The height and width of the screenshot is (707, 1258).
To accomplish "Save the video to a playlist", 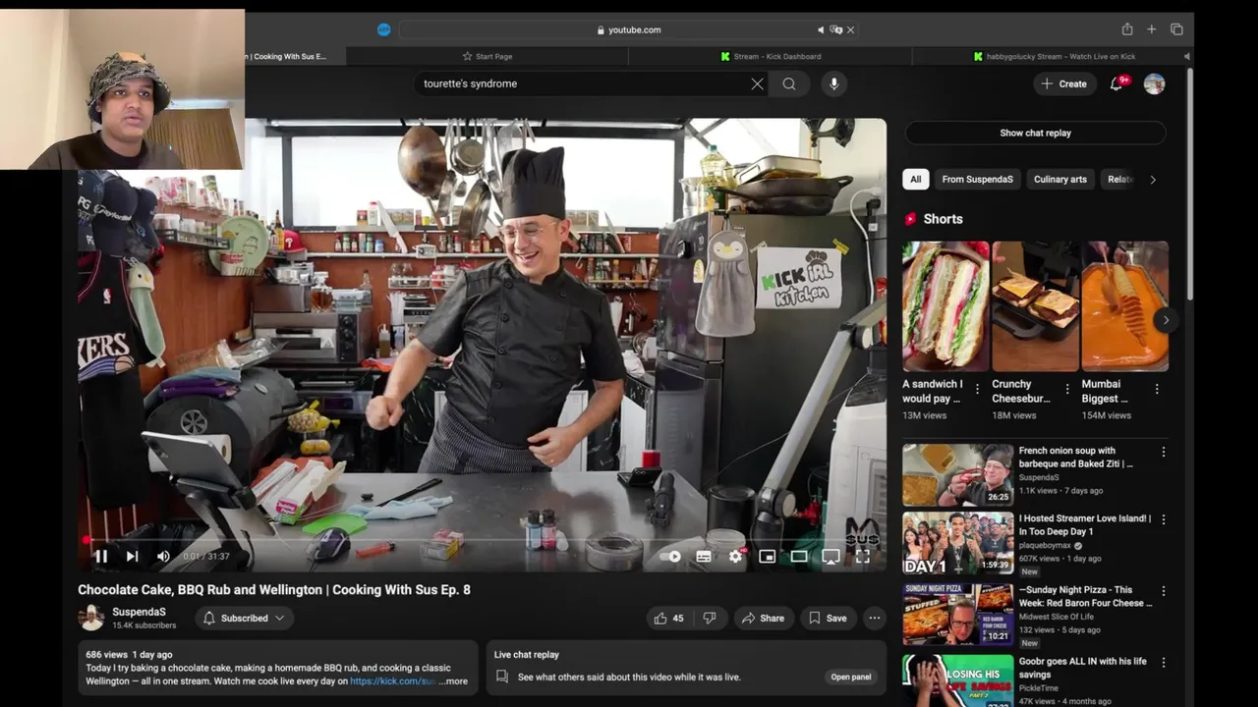I will (x=827, y=618).
